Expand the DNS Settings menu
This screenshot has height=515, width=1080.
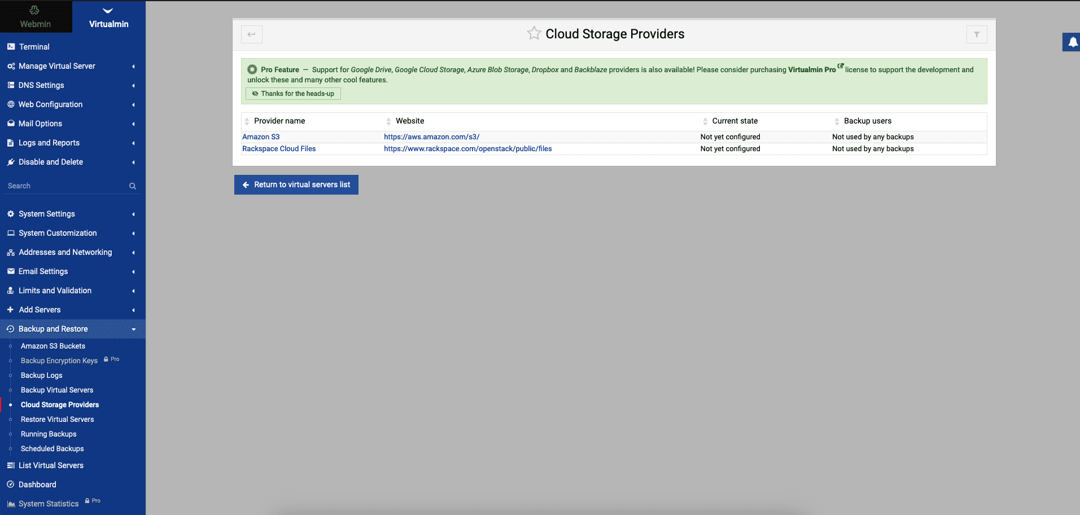pos(41,85)
